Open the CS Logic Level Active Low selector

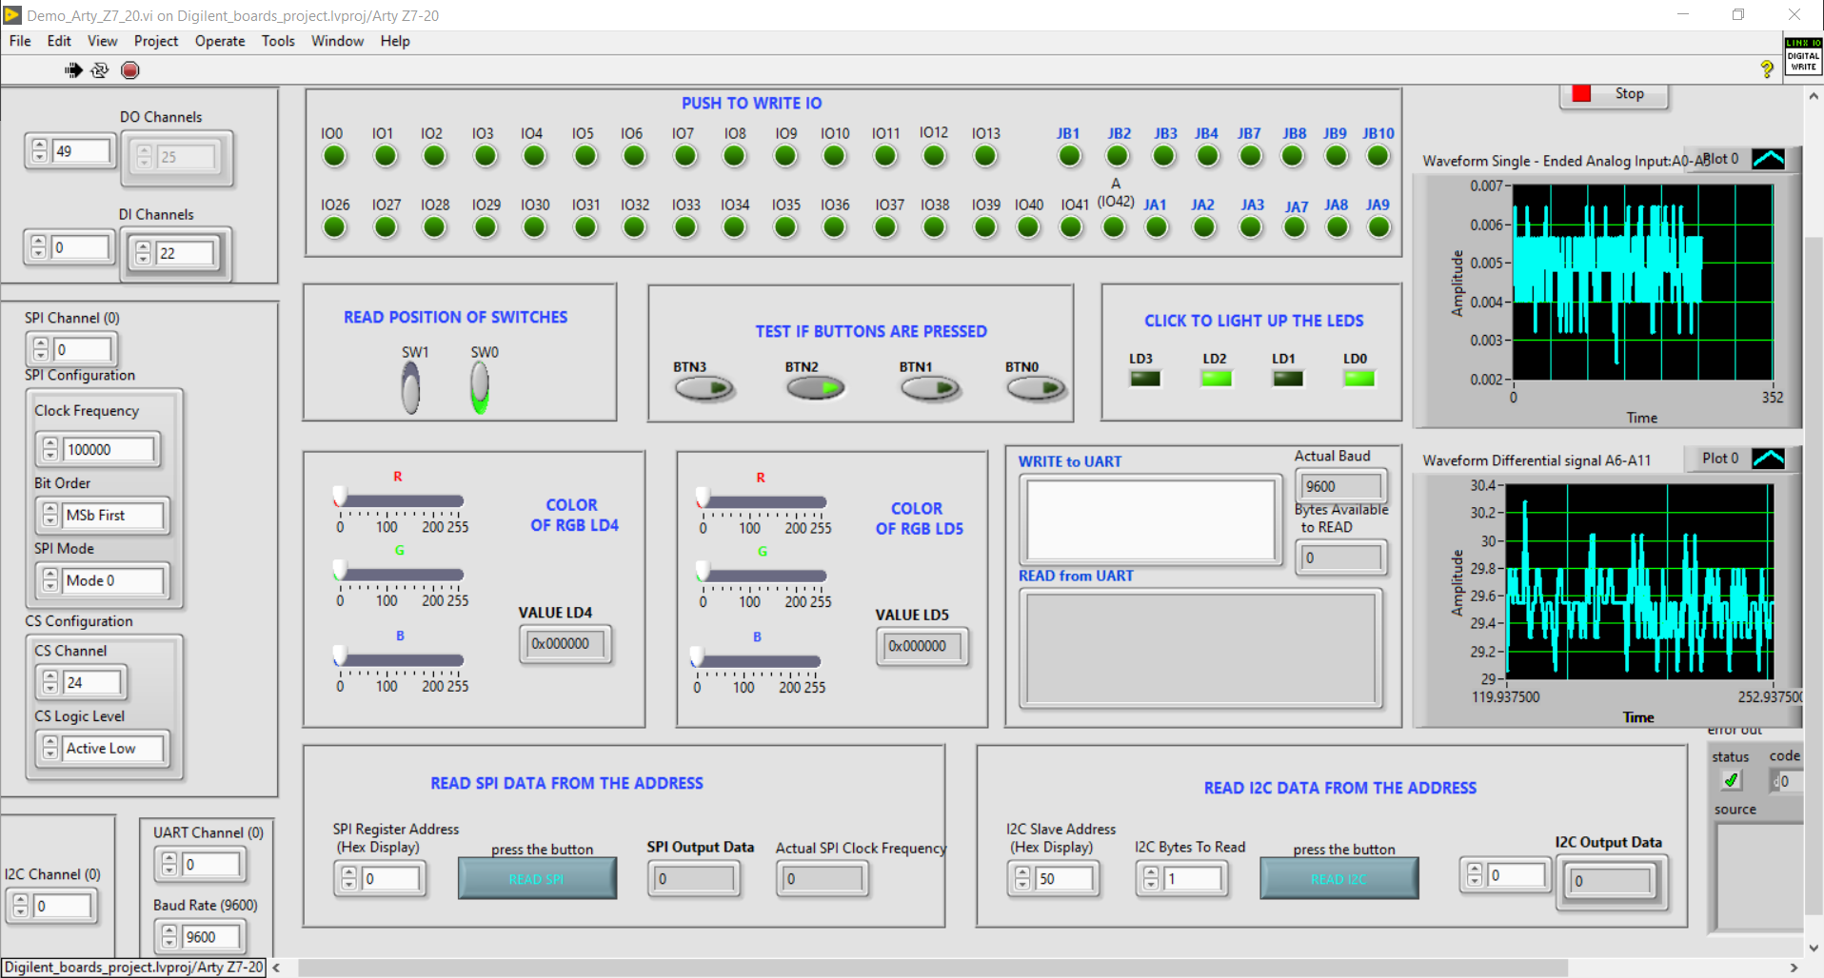[x=104, y=749]
